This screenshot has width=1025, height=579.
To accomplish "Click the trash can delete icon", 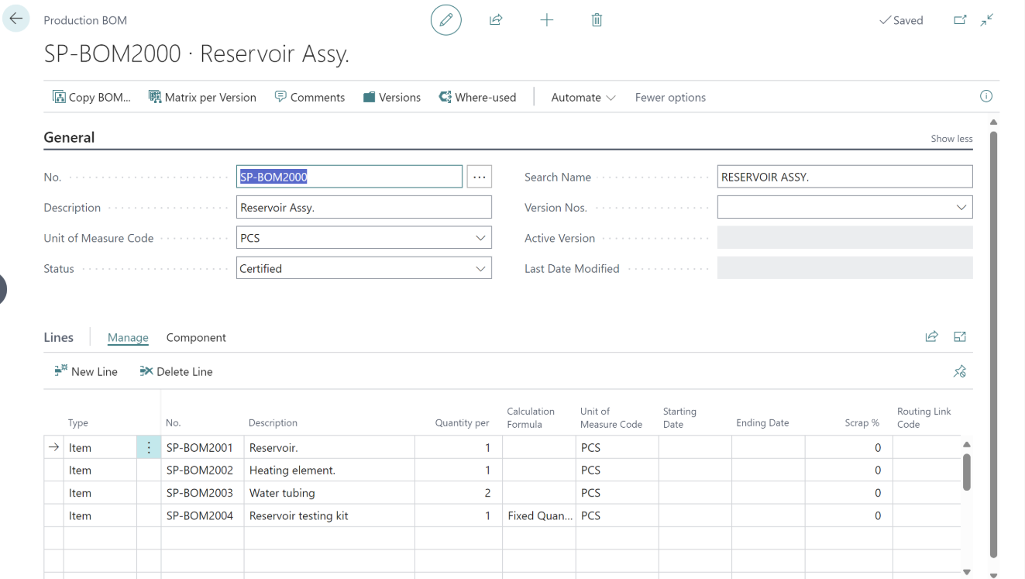I will [x=597, y=20].
